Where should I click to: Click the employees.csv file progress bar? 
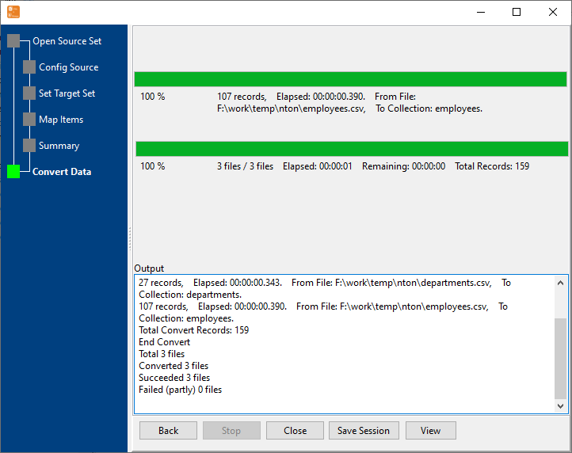pyautogui.click(x=350, y=79)
